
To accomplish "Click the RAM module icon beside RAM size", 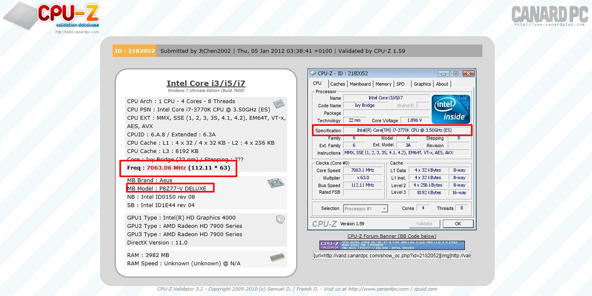I will coord(279,257).
